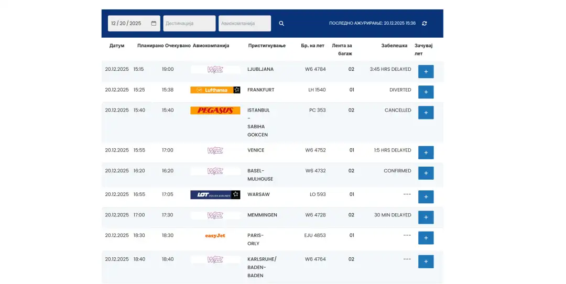
Task: Save the Ljubljana W6 4784 flight
Action: pyautogui.click(x=426, y=72)
